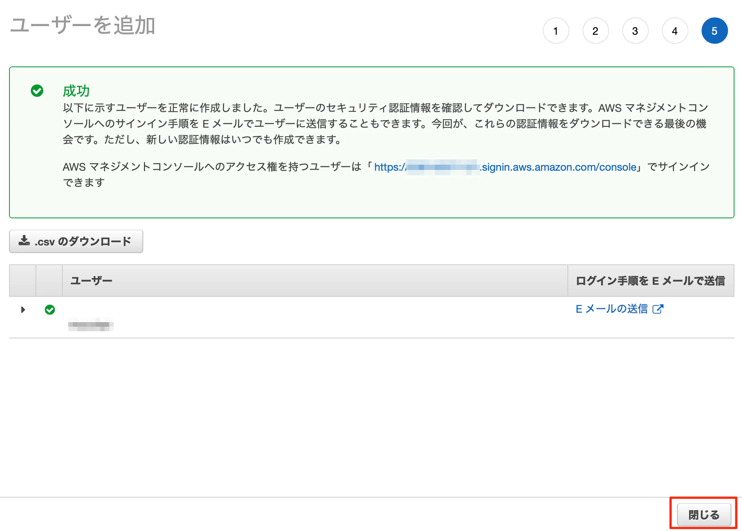Click the .csv download icon
This screenshot has width=742, height=531.
click(24, 241)
